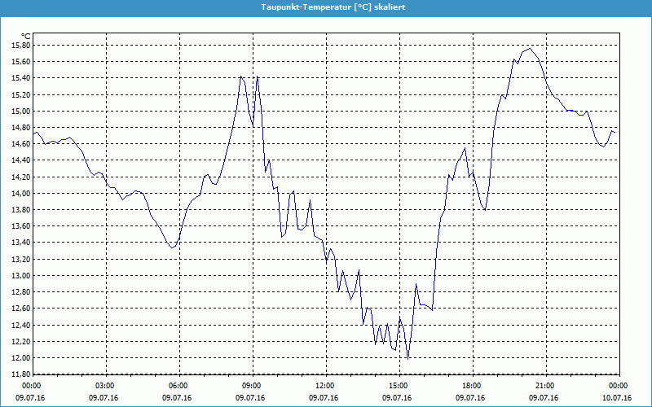This screenshot has width=652, height=407.
Task: Select the 12,00 y-axis value label
Action: tap(20, 358)
